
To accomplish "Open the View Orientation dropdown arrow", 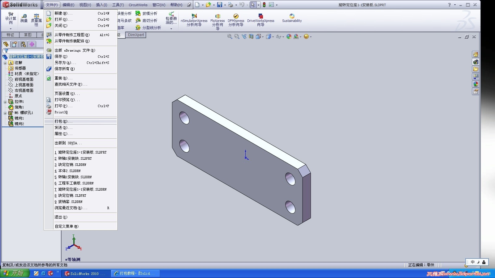I will click(263, 37).
